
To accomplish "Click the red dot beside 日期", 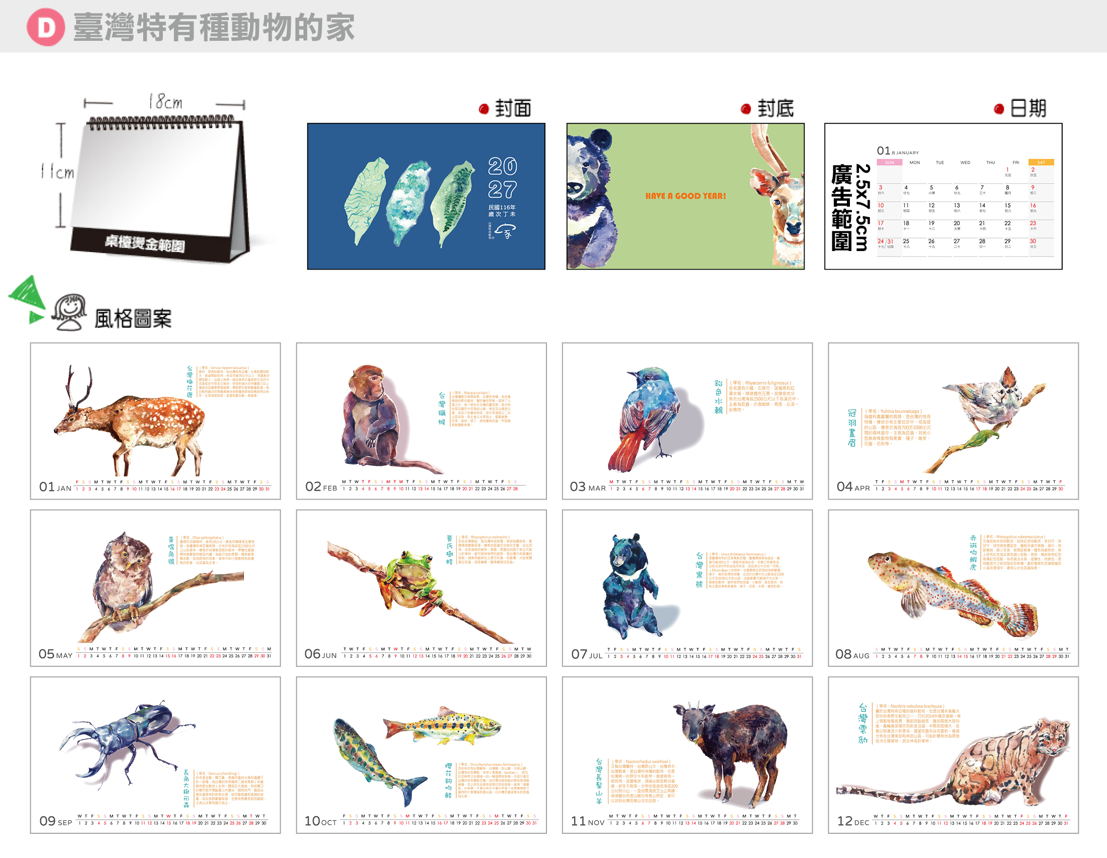I will (999, 109).
